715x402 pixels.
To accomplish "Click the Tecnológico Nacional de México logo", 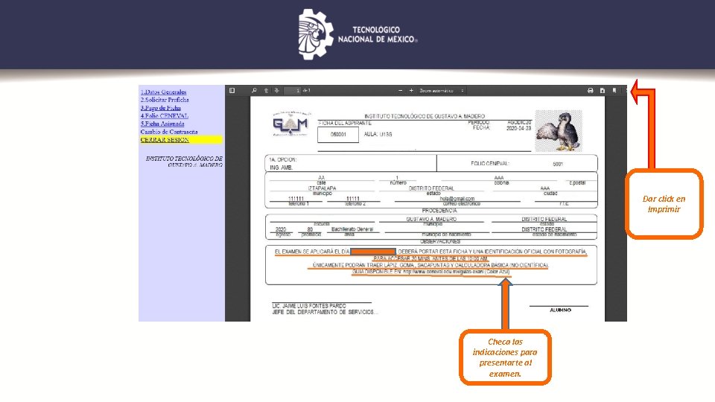I will coord(358,35).
